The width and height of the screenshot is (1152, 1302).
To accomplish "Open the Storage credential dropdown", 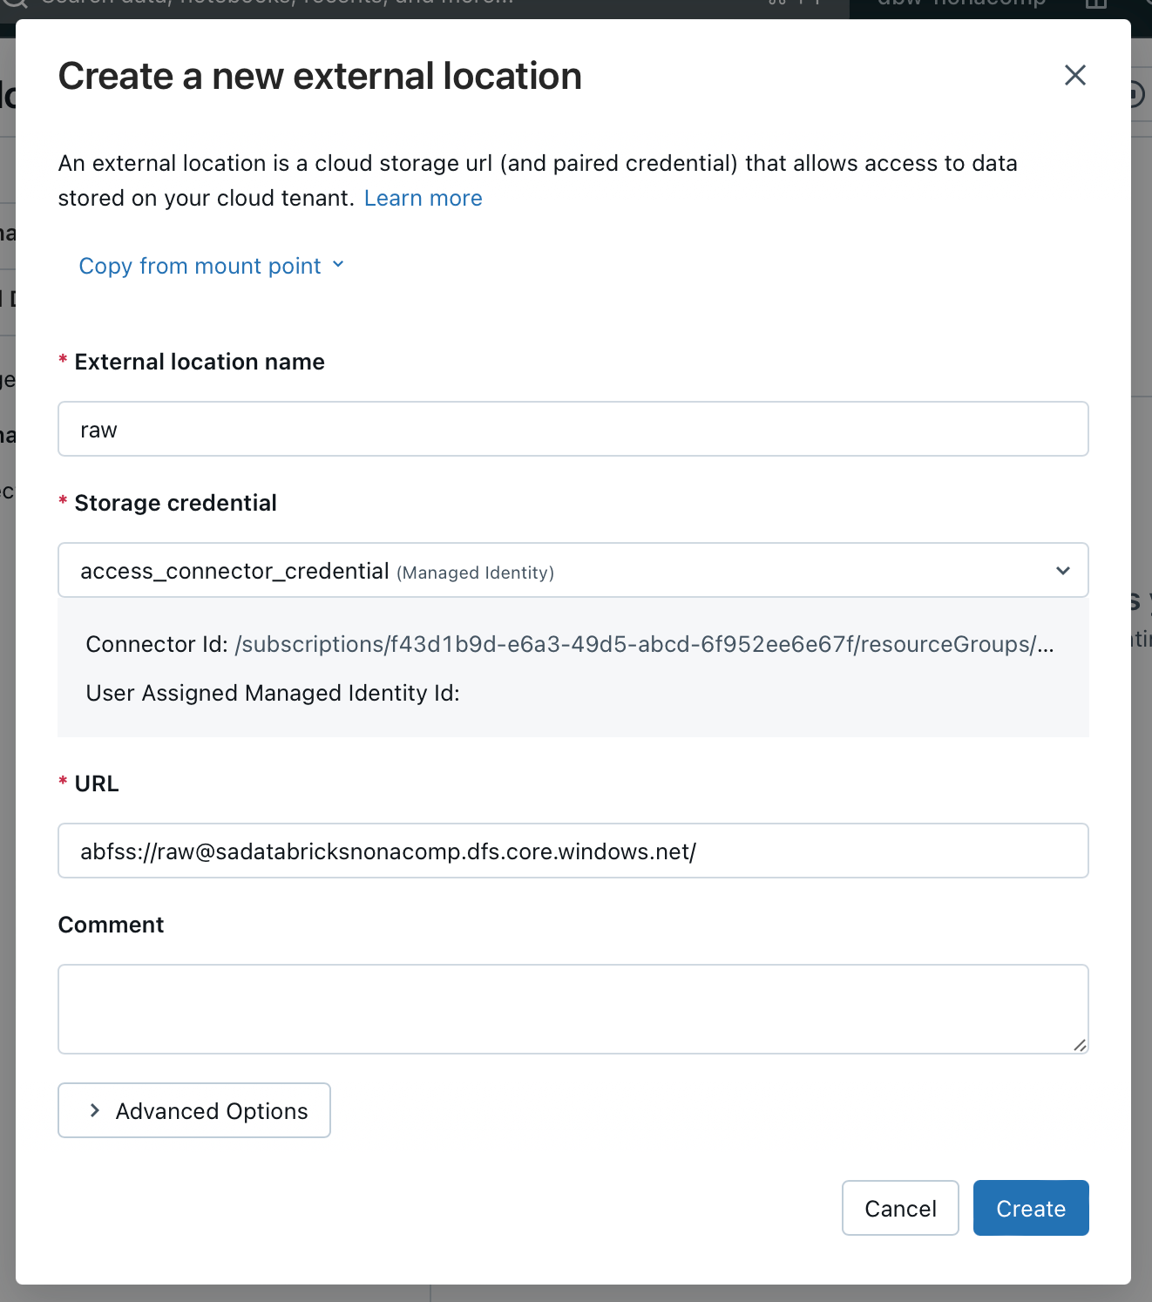I will [x=558, y=571].
